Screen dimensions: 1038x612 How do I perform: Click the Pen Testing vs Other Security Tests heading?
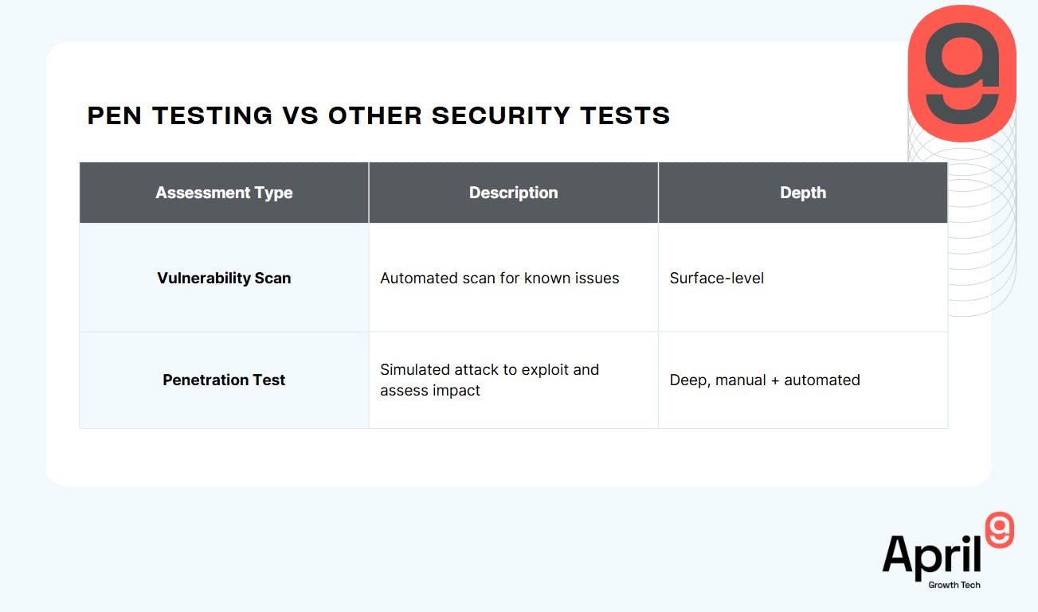[378, 115]
